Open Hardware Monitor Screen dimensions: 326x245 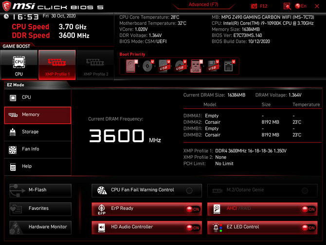[40, 227]
